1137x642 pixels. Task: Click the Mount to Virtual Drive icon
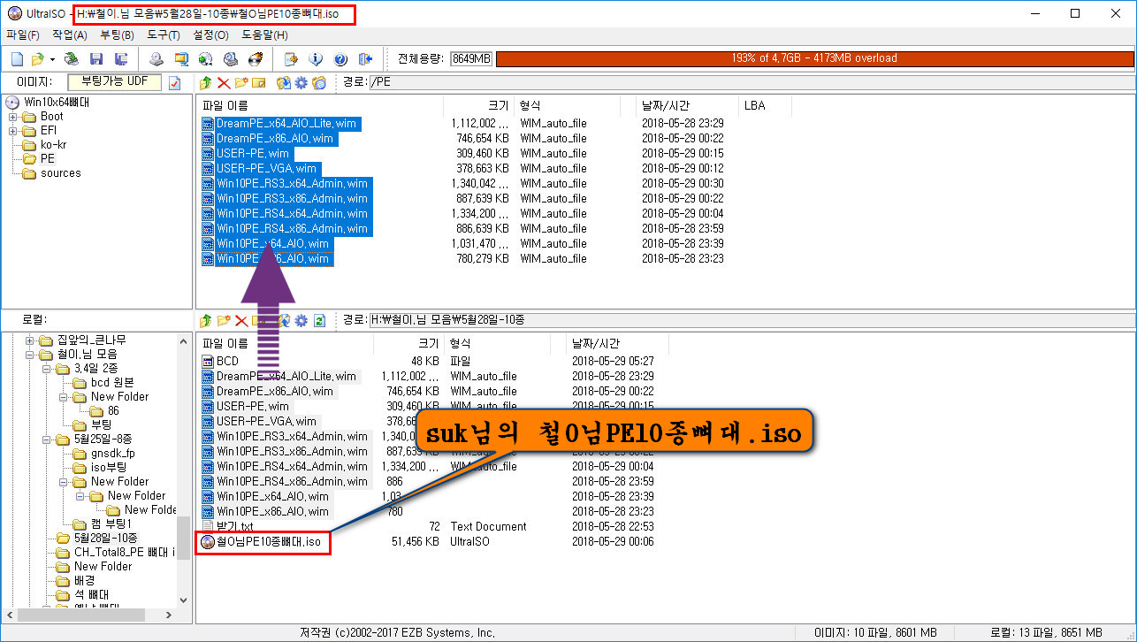coord(230,59)
